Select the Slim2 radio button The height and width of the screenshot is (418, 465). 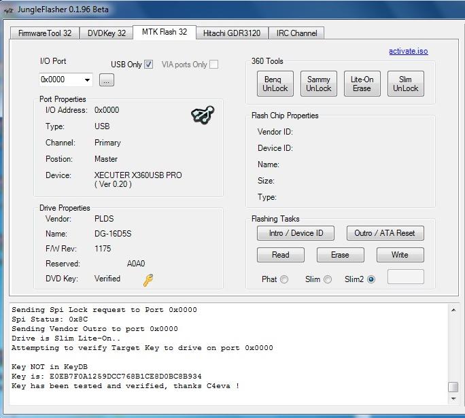[371, 279]
